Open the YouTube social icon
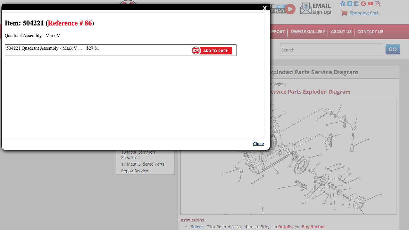Screen dimensions: 409x230 coord(370,4)
